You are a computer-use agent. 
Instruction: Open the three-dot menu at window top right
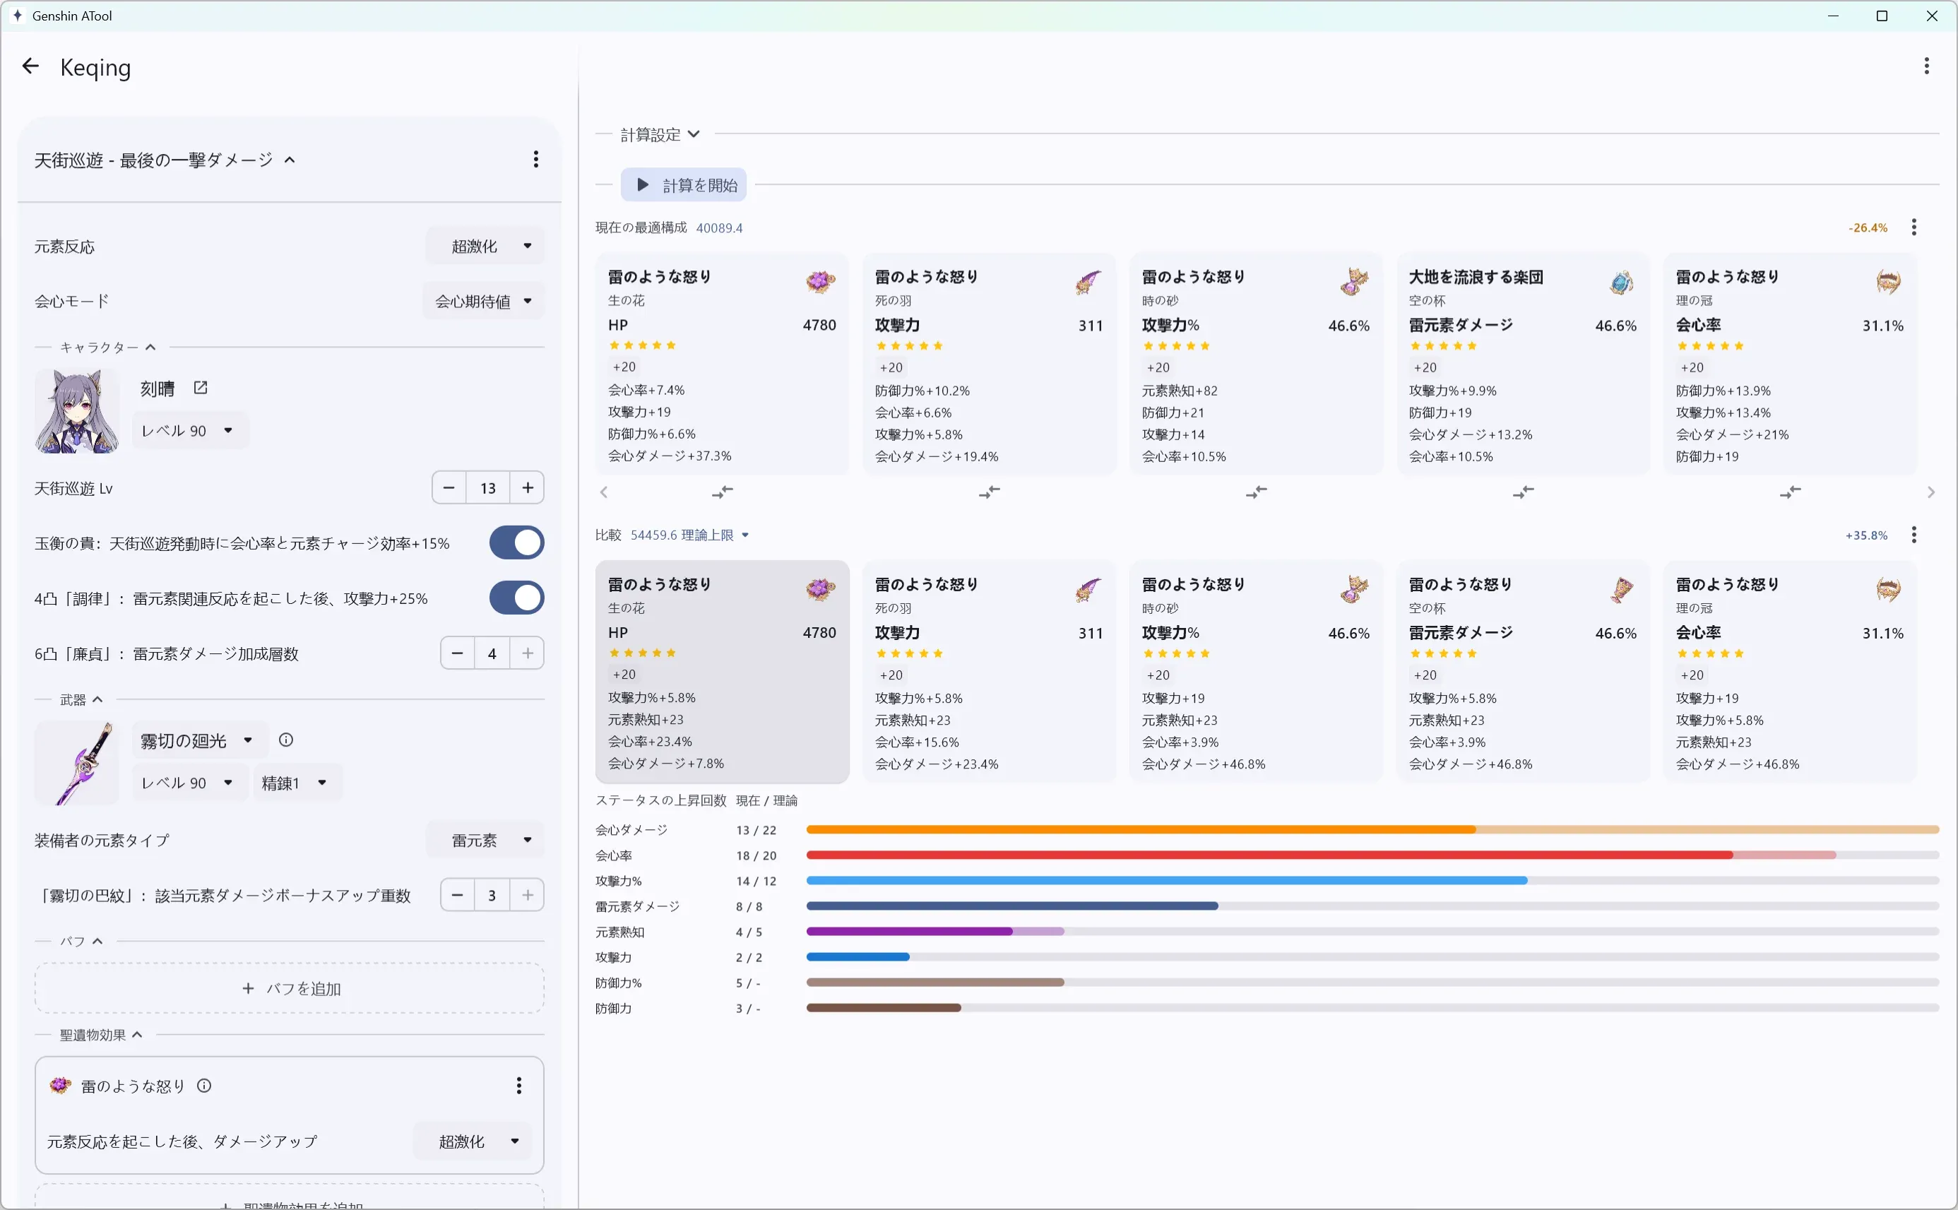(x=1926, y=66)
